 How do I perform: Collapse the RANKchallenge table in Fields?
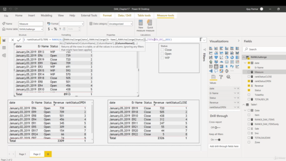tap(244, 57)
